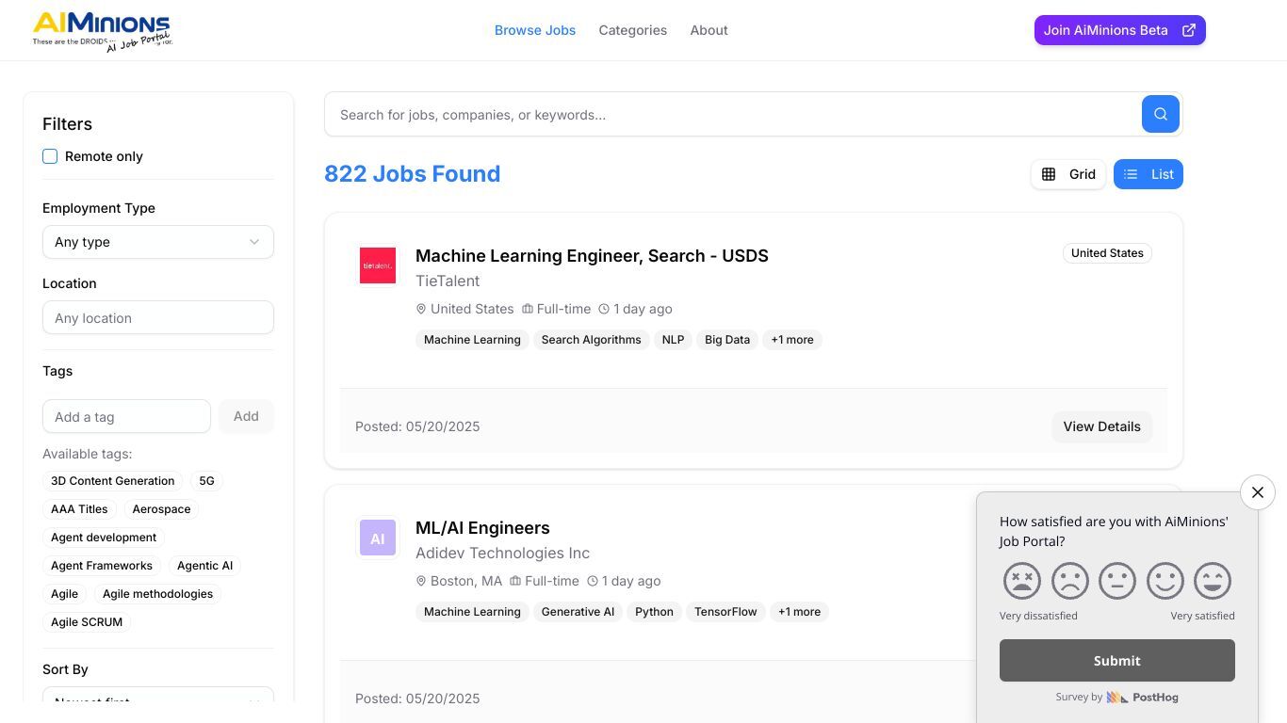1287x723 pixels.
Task: Click the TieTalent company name
Action: tap(448, 281)
